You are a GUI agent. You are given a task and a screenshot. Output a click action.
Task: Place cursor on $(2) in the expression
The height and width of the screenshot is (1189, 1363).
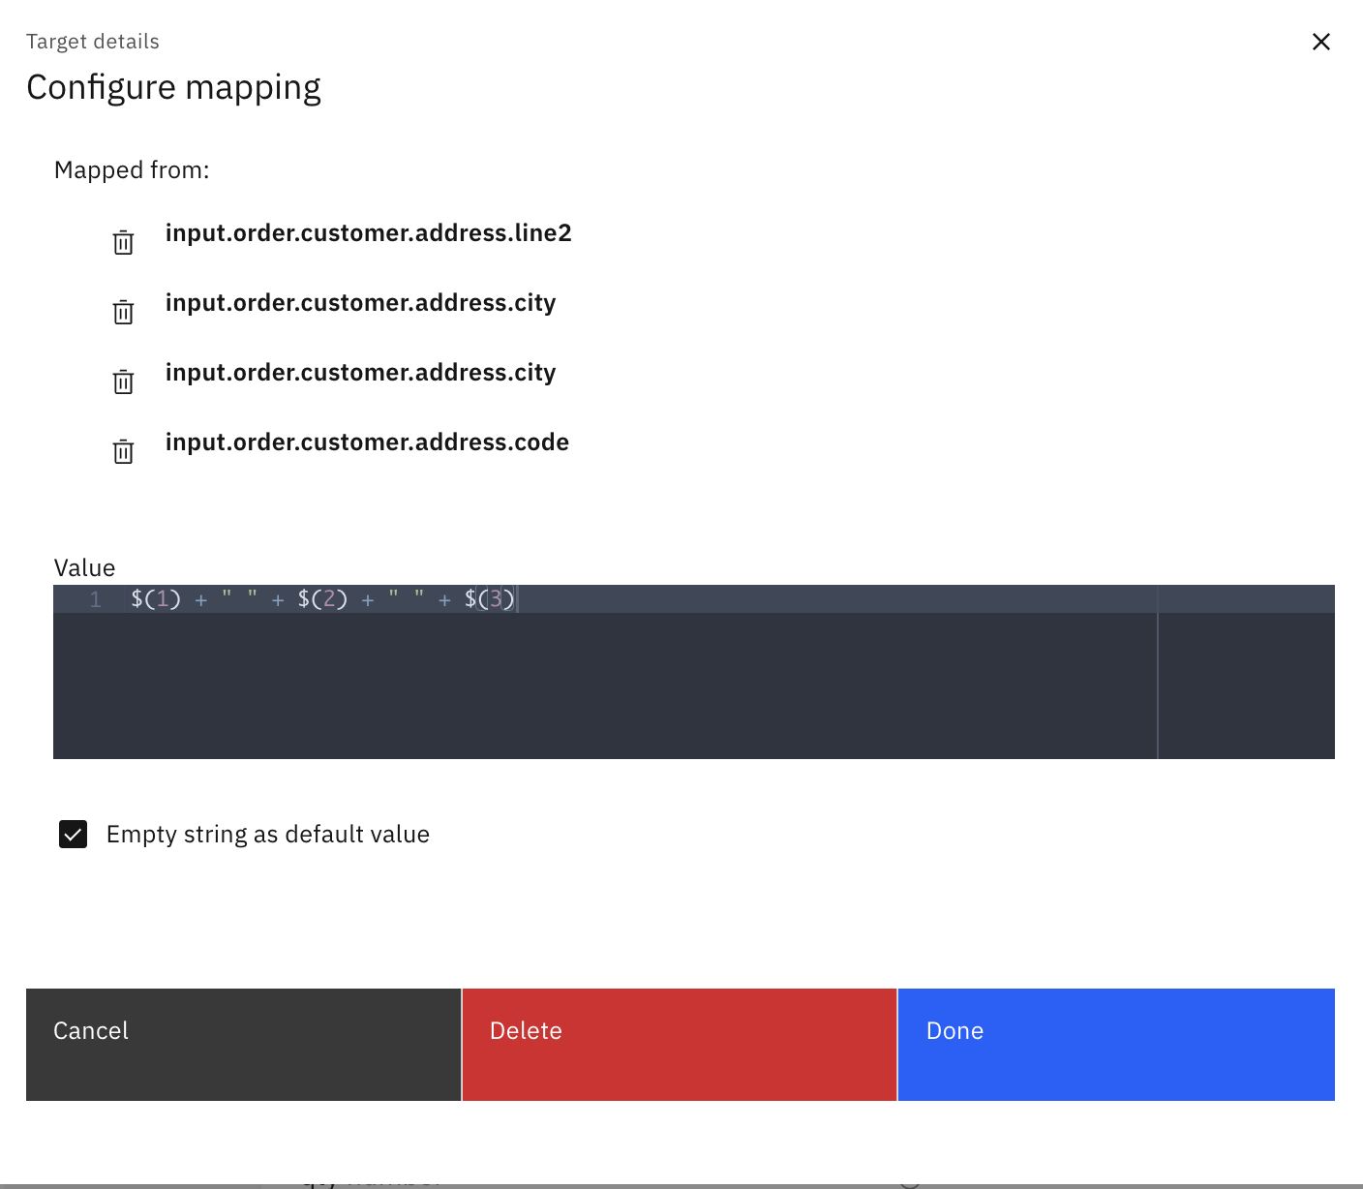click(x=322, y=599)
